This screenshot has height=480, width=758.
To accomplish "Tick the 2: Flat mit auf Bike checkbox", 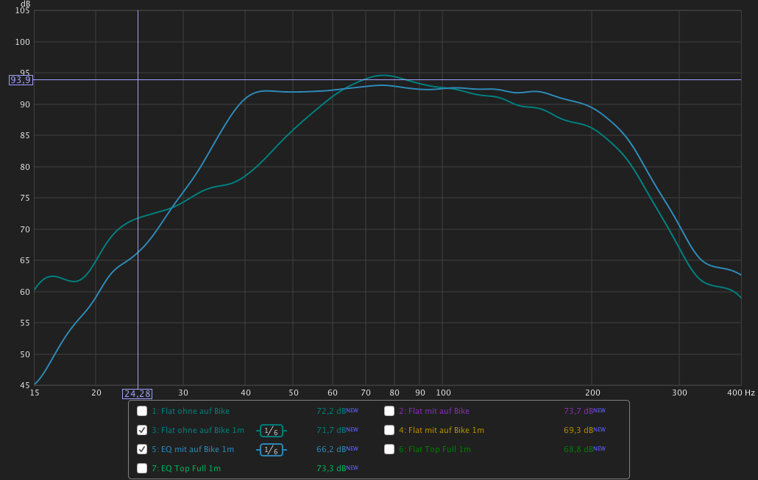I will click(x=389, y=412).
